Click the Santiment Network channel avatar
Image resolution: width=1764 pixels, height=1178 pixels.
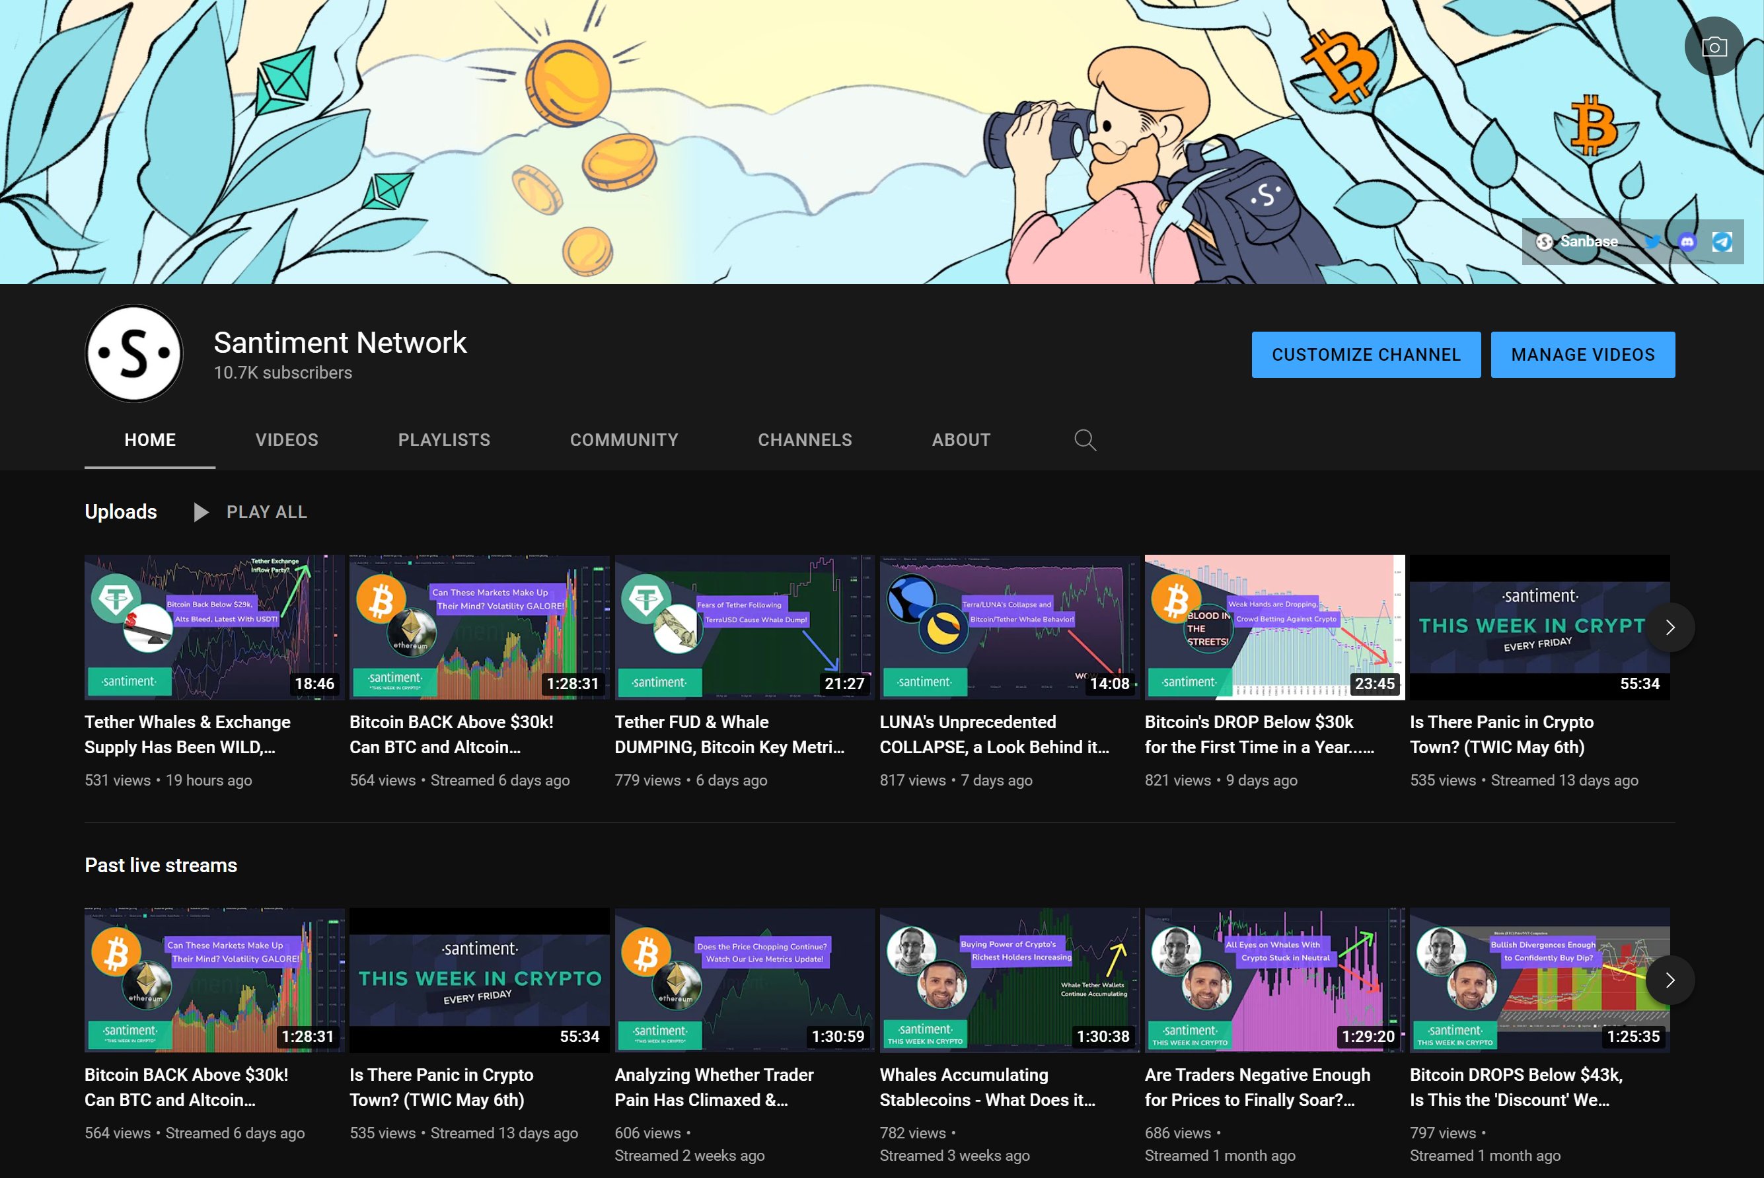pyautogui.click(x=133, y=353)
